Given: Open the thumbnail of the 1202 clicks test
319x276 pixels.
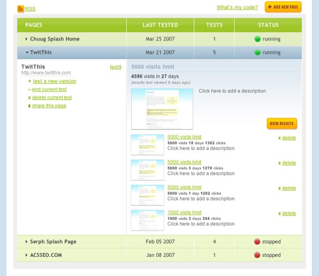Looking at the screenshot, I should point(148,195).
